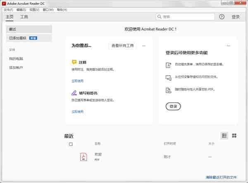Viewport: 248px width, 183px height.
Task: Click 清除最近打开的文件 link
Action: coord(221,177)
